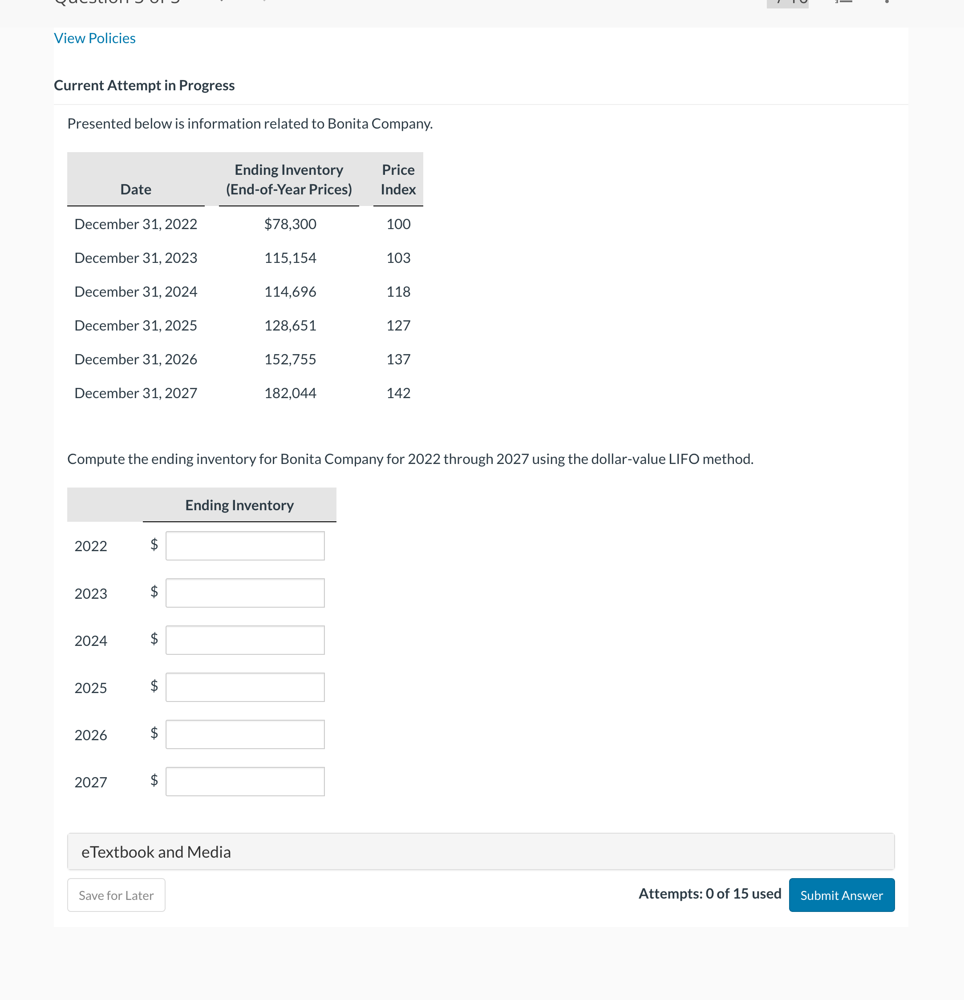The width and height of the screenshot is (964, 1000).
Task: Open the three-dot overflow menu
Action: (x=888, y=3)
